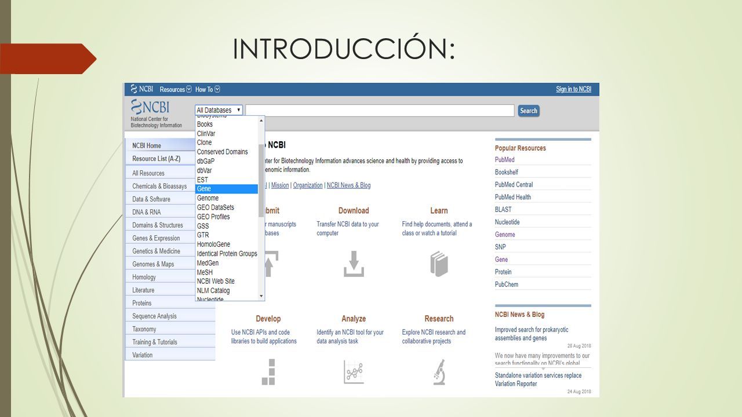Open Variation sidebar item
The height and width of the screenshot is (417, 742).
[170, 355]
